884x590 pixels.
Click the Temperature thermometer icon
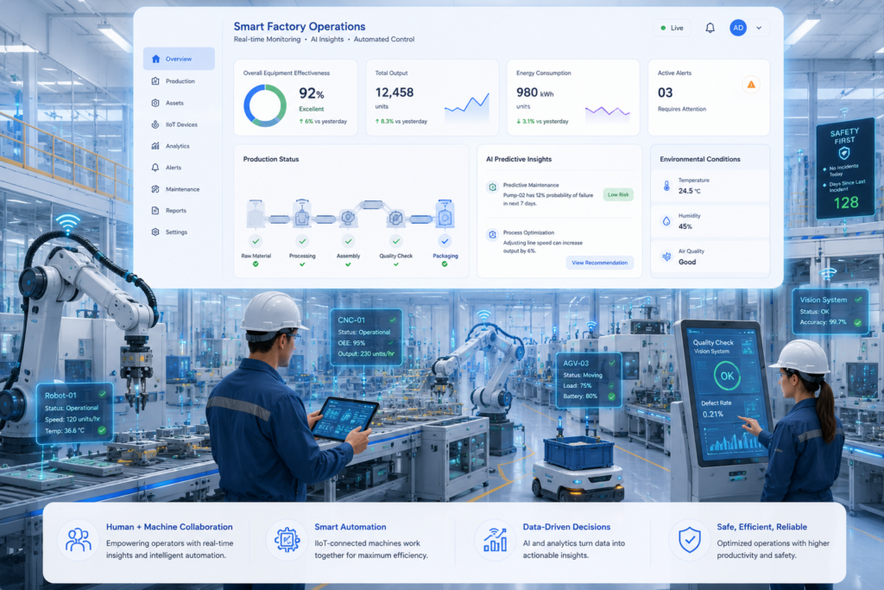(666, 186)
